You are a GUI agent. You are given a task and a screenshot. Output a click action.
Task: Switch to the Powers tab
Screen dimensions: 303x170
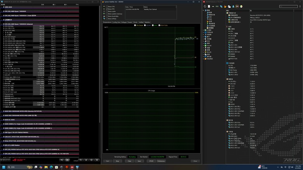130,22
